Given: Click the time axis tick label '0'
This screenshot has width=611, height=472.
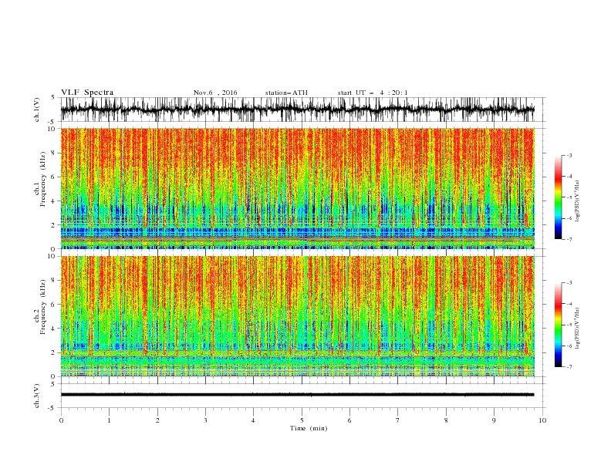Looking at the screenshot, I should [61, 420].
